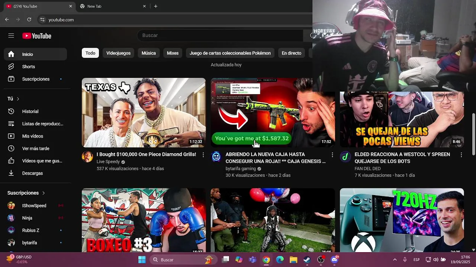The width and height of the screenshot is (476, 267).
Task: Open the YouTube hamburger guide menu
Action: coord(11,36)
